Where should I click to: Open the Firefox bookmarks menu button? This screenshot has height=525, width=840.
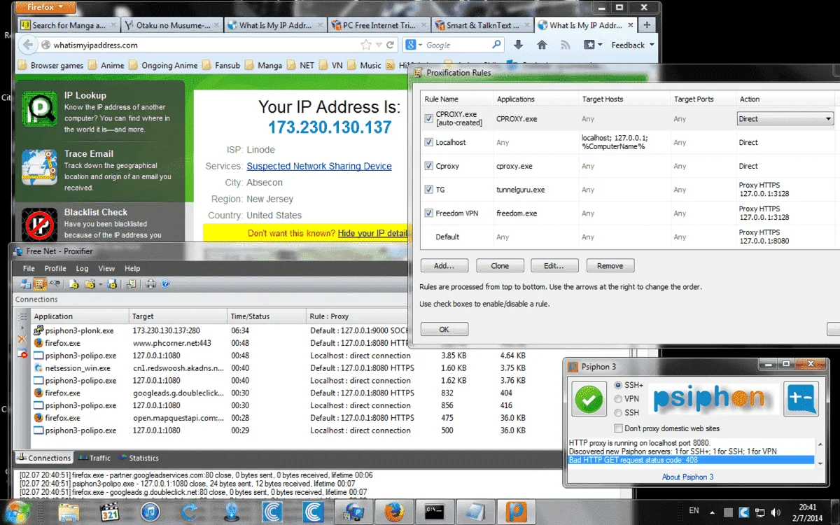tap(593, 45)
